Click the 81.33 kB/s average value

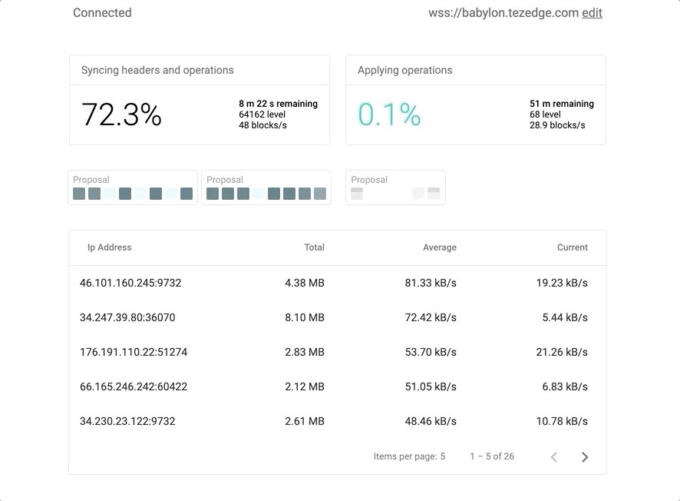pyautogui.click(x=431, y=283)
